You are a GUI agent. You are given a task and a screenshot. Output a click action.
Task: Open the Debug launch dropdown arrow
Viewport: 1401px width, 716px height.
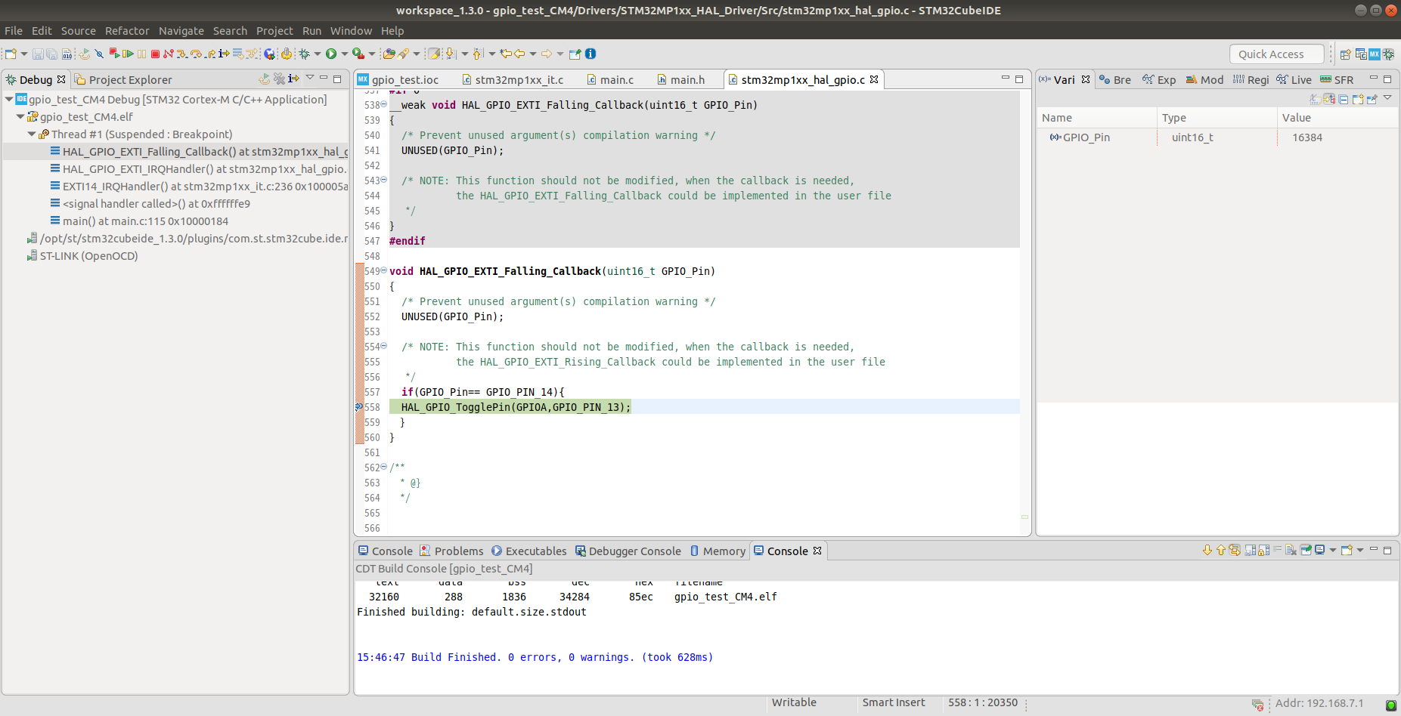(x=318, y=54)
